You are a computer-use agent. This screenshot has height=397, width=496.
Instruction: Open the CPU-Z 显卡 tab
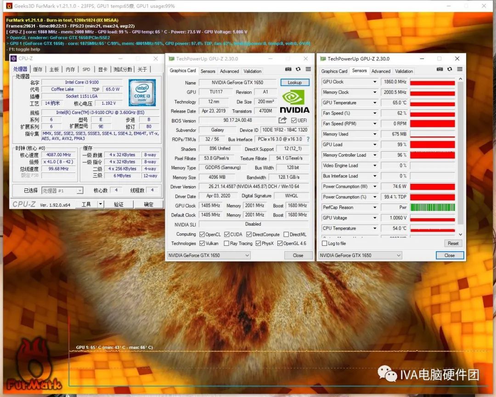(x=102, y=69)
